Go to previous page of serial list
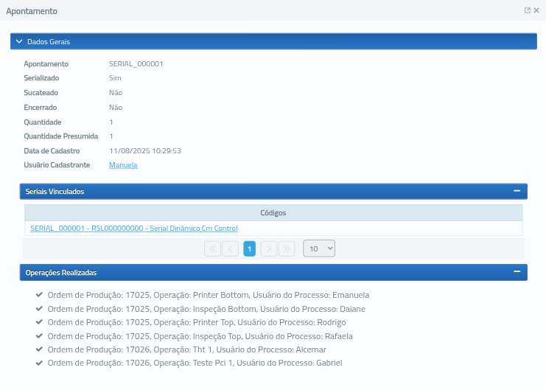Viewport: 546px width, 390px height. [231, 249]
